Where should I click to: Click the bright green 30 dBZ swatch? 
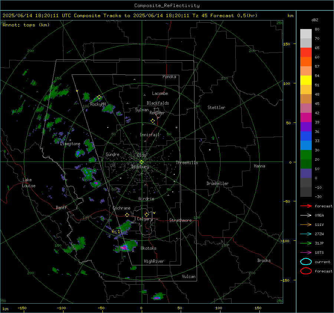[306, 154]
